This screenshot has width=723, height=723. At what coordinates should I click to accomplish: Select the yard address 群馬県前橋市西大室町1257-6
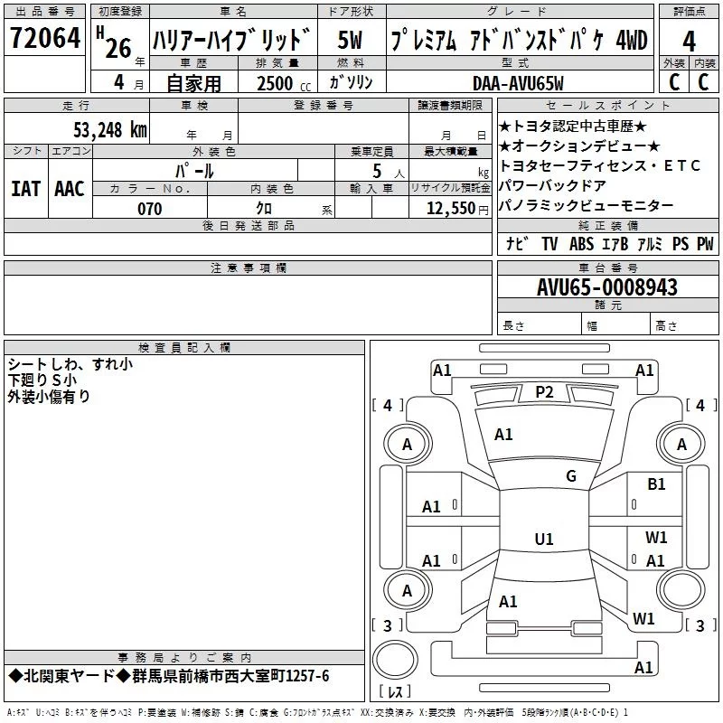tap(231, 676)
